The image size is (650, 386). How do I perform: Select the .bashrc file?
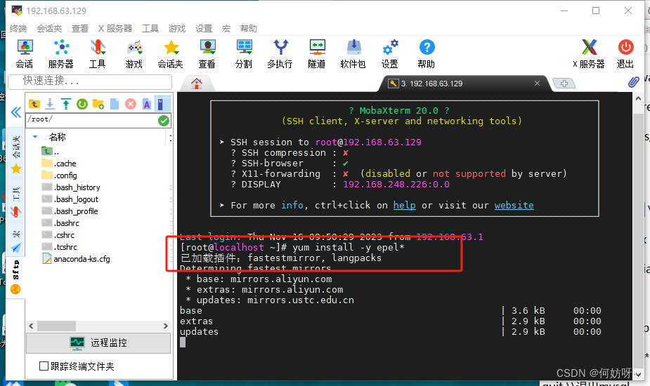pos(60,223)
